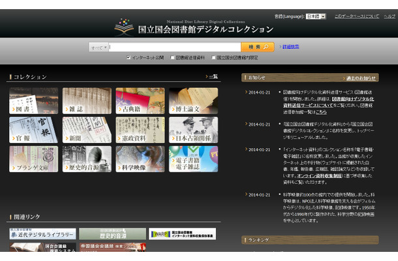Click the お知らせ section heading

point(256,78)
